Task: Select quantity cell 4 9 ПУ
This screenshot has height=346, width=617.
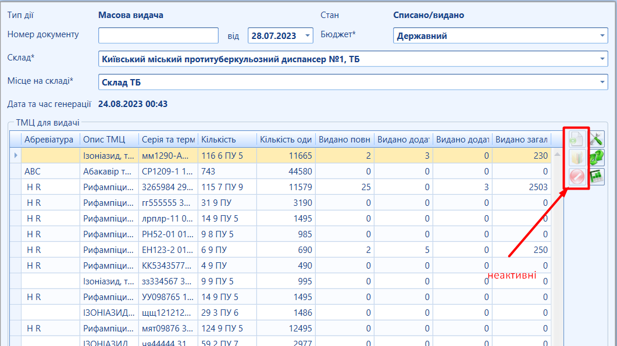Action: (x=227, y=266)
